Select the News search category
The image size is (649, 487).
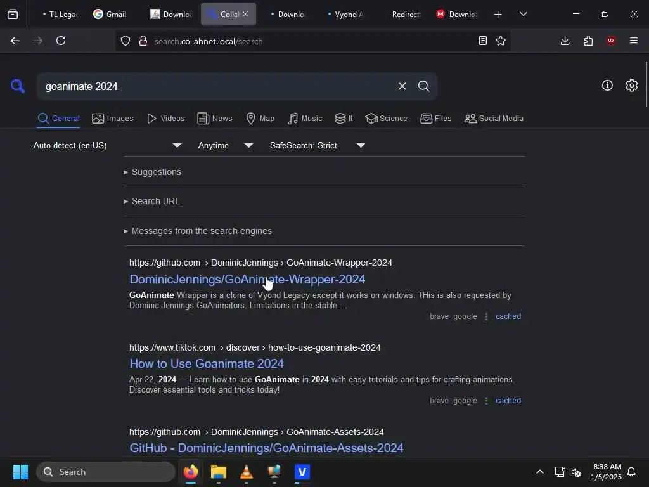(215, 119)
